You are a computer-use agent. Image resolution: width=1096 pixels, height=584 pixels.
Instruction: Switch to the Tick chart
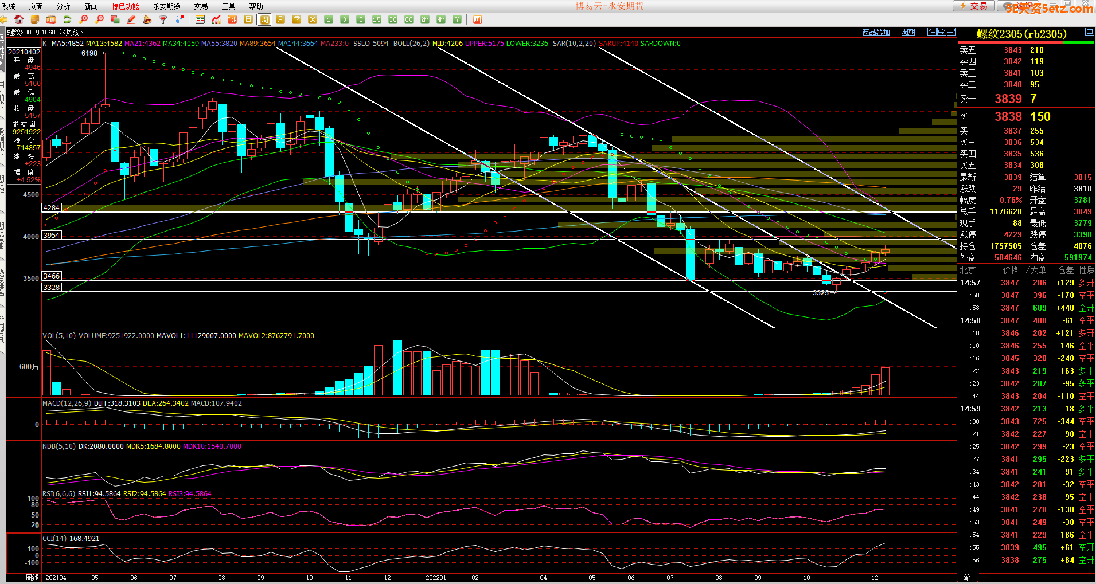232,19
